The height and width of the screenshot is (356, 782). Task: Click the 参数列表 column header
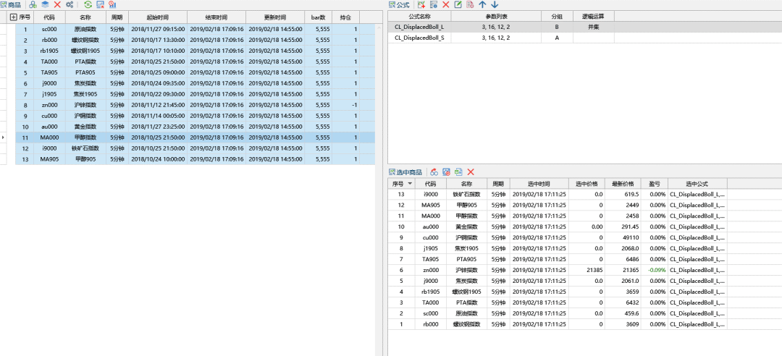496,17
